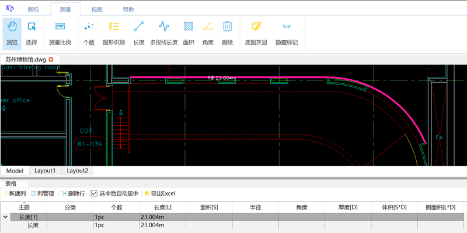Open the Layout1 tab

tap(45, 171)
